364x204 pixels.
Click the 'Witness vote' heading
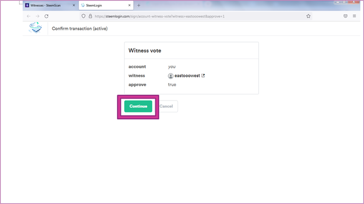coord(144,51)
